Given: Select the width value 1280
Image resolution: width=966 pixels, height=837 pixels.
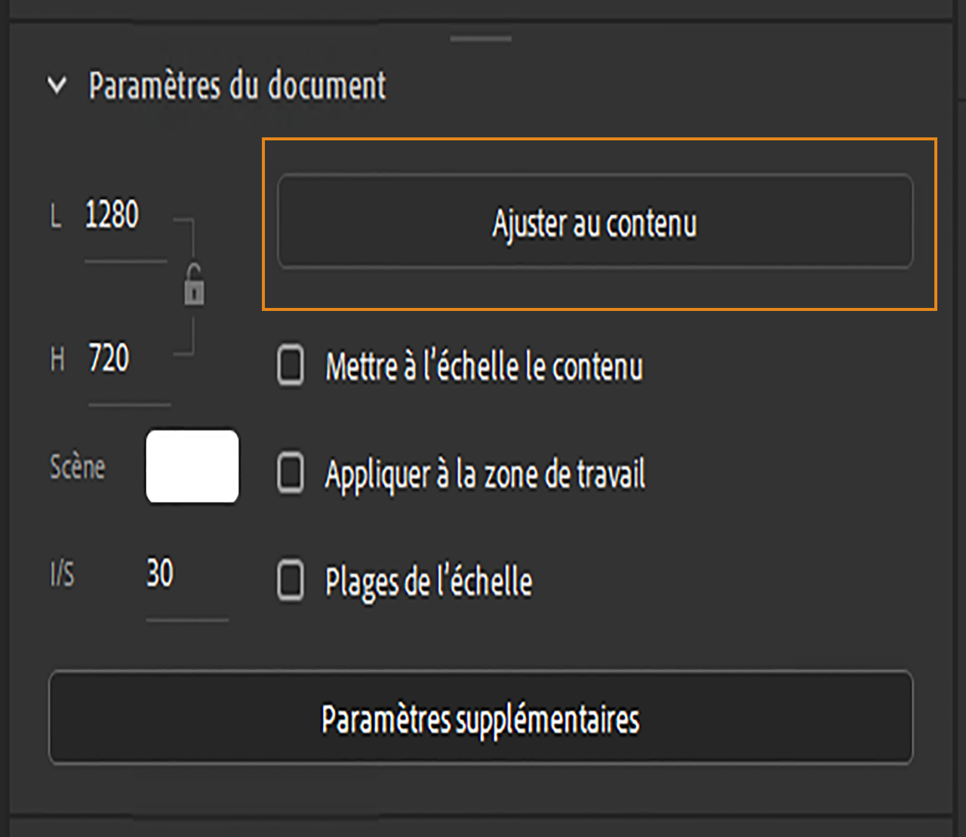Looking at the screenshot, I should 112,214.
